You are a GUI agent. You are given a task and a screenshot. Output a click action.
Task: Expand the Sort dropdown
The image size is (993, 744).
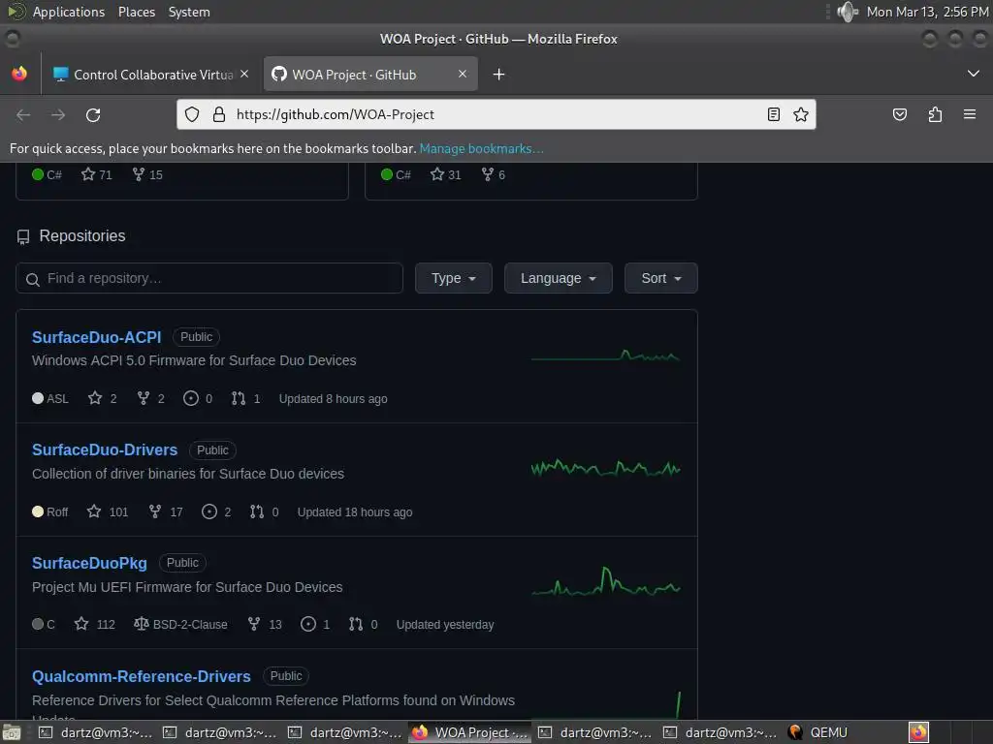tap(660, 278)
